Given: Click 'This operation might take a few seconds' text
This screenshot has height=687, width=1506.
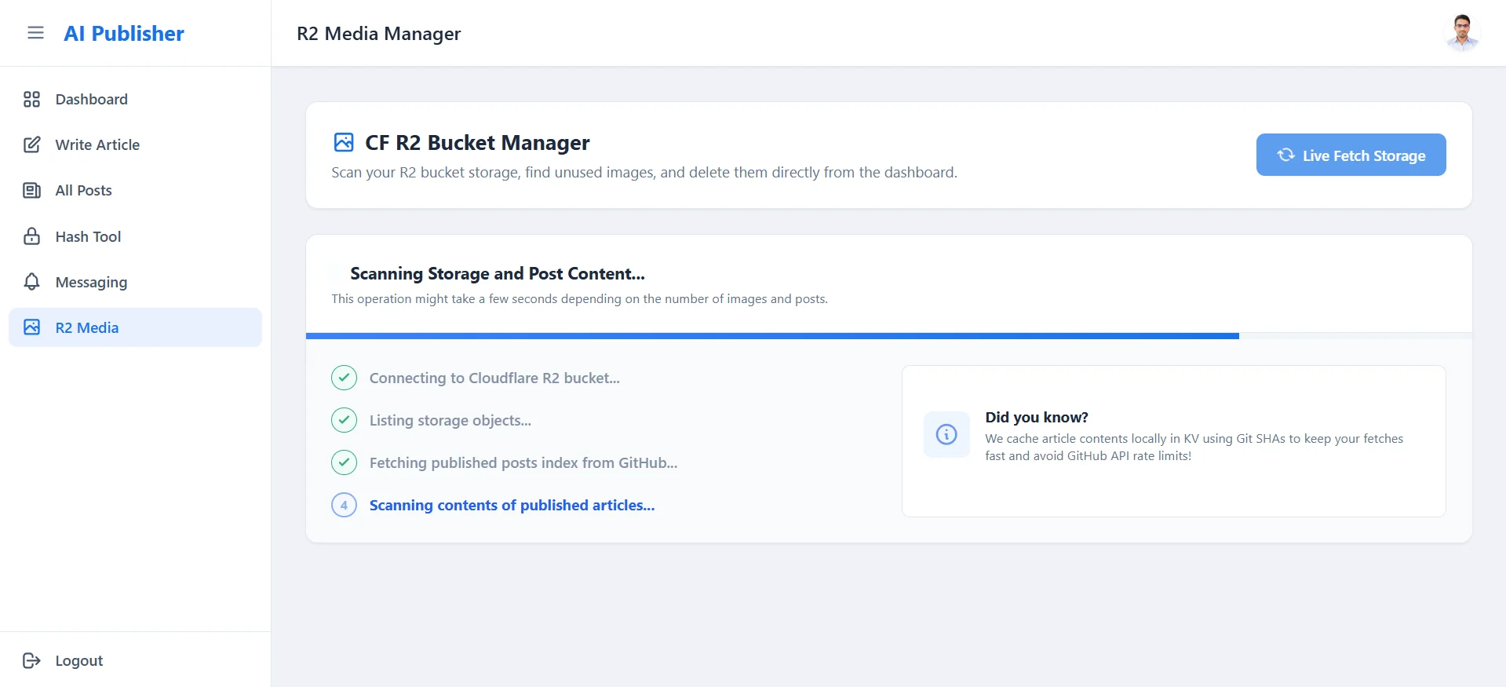Looking at the screenshot, I should (579, 298).
